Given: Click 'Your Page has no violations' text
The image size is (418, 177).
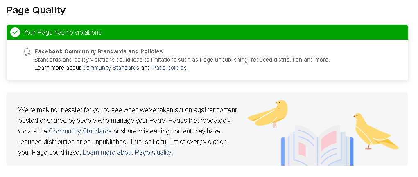Looking at the screenshot, I should [x=62, y=32].
